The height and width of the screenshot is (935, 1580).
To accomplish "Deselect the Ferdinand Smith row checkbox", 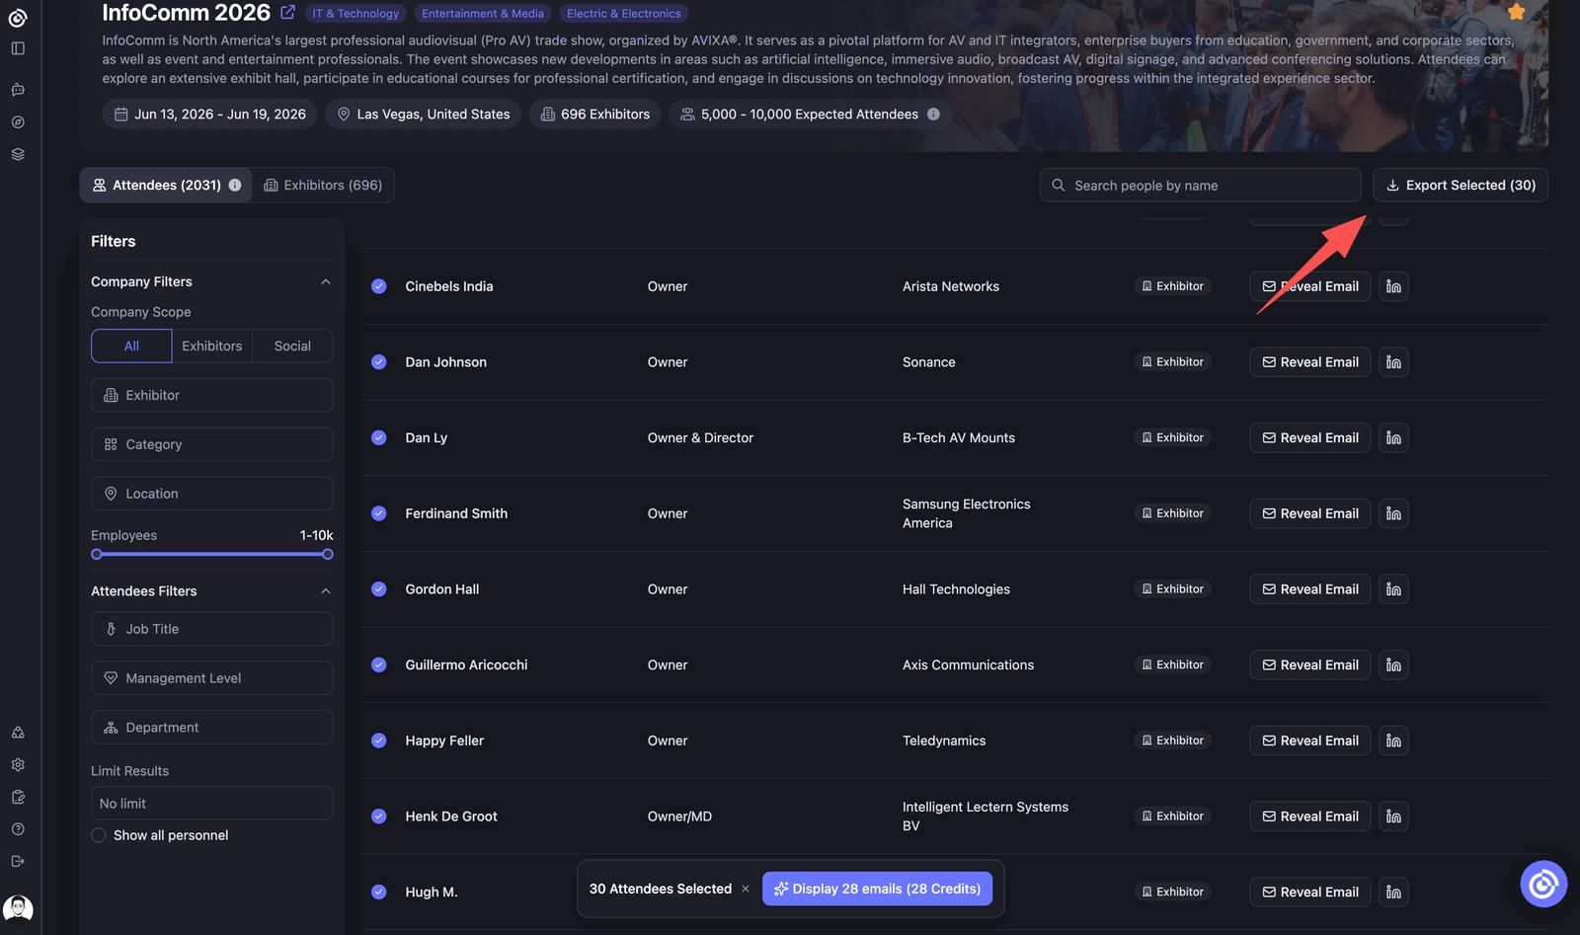I will [x=379, y=513].
